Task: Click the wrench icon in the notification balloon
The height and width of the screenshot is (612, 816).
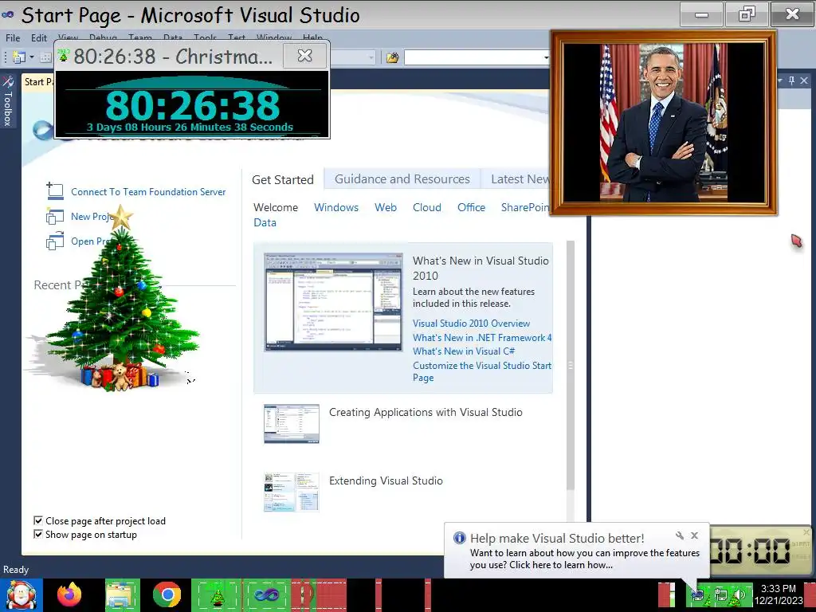Action: tap(679, 535)
